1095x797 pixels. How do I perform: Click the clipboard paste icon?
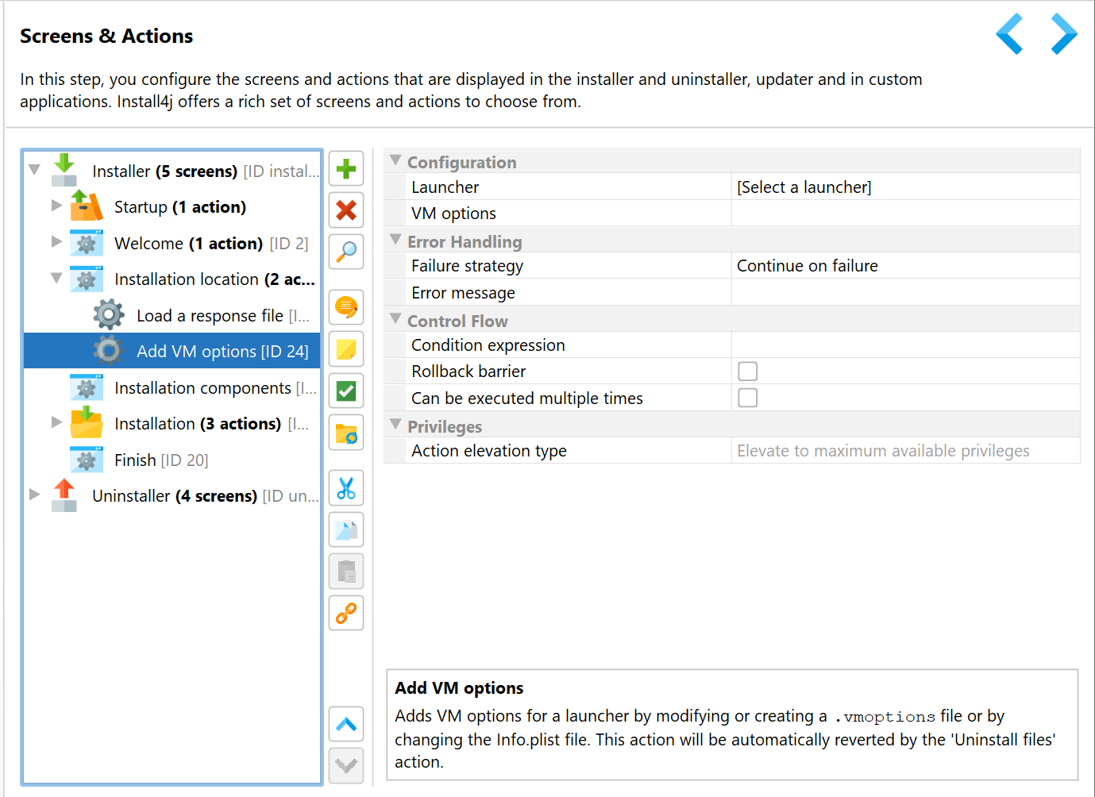click(x=346, y=572)
